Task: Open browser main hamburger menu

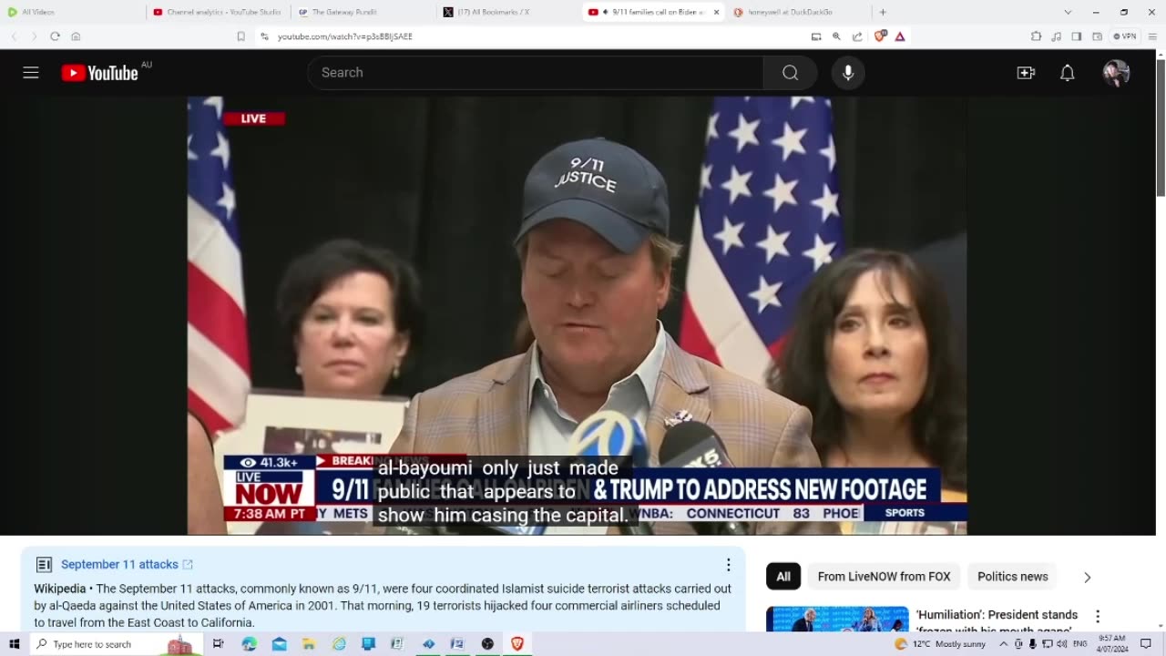Action: [x=1151, y=36]
